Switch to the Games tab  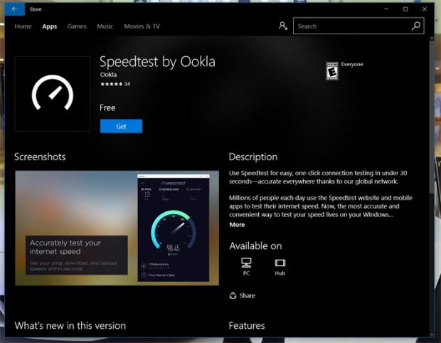(x=77, y=26)
